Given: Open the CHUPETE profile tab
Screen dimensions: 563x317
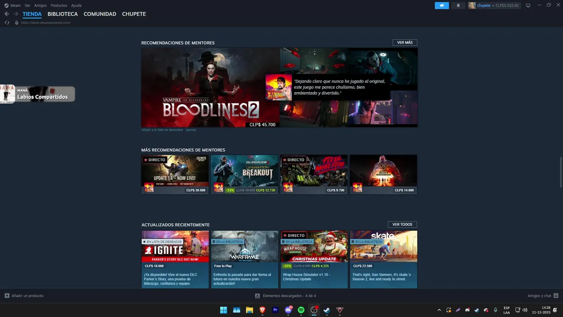Looking at the screenshot, I should pos(134,14).
